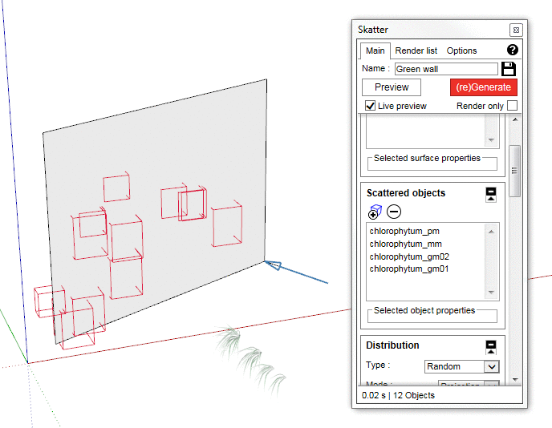The image size is (552, 428).
Task: Select chlorophytum_gm02 in the scattered objects list
Action: tap(409, 256)
